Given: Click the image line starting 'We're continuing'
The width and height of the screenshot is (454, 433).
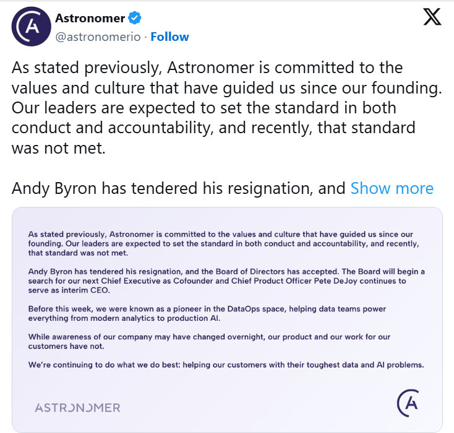Looking at the screenshot, I should 226,365.
